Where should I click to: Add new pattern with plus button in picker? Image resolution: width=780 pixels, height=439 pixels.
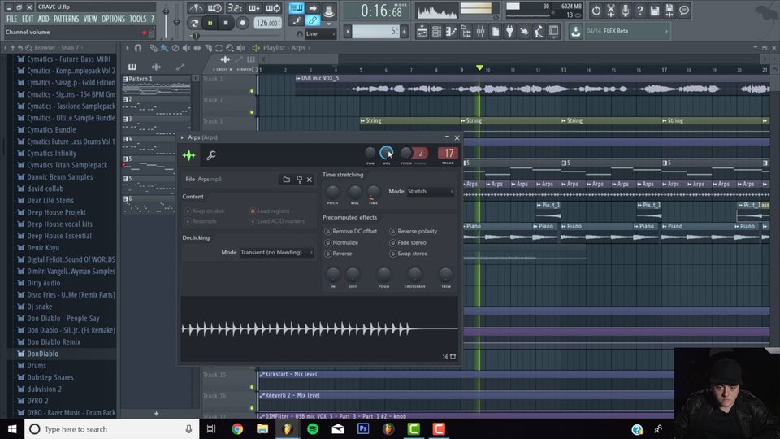(156, 414)
